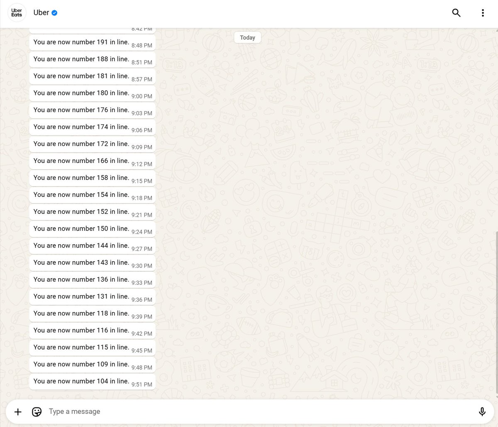Open the attach plus menu
The width and height of the screenshot is (498, 427).
pyautogui.click(x=18, y=412)
